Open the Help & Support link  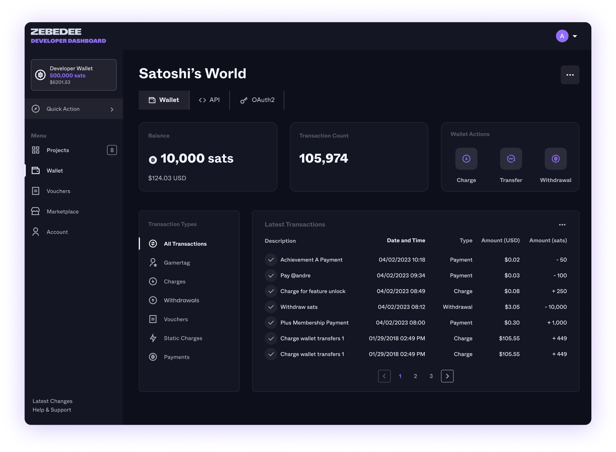(x=52, y=410)
